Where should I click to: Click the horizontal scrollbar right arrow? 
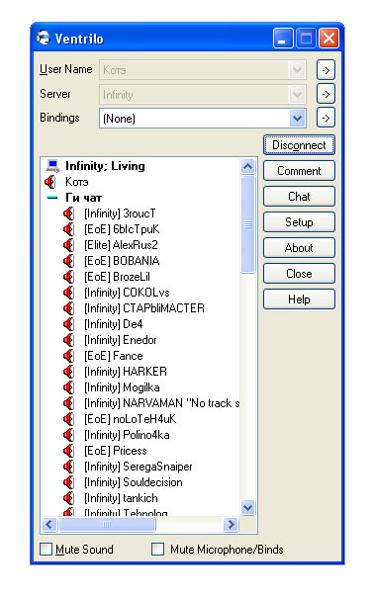(x=231, y=525)
